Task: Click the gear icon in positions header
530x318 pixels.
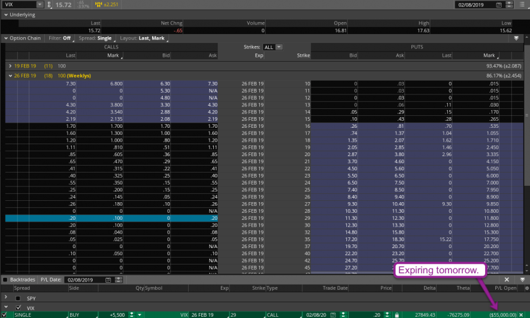Action: [526, 288]
